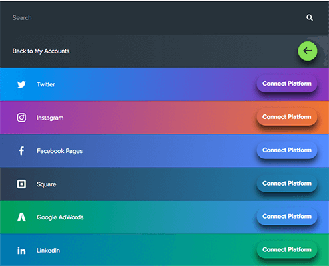Image resolution: width=329 pixels, height=266 pixels.
Task: Connect Platform for Square
Action: (287, 184)
